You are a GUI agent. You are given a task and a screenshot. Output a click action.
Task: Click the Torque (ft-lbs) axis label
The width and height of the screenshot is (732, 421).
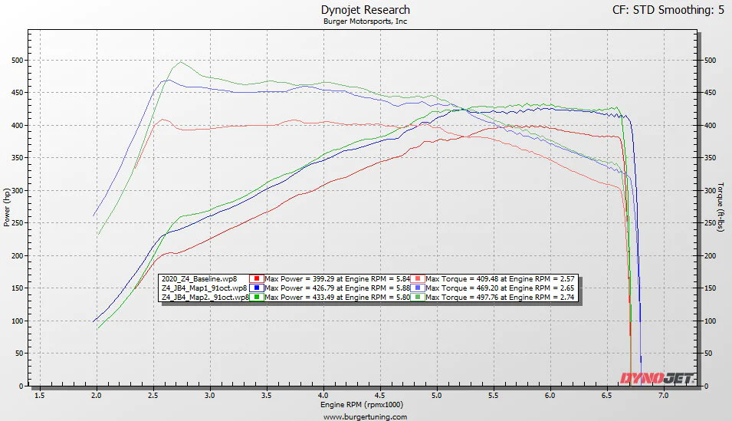tap(720, 207)
